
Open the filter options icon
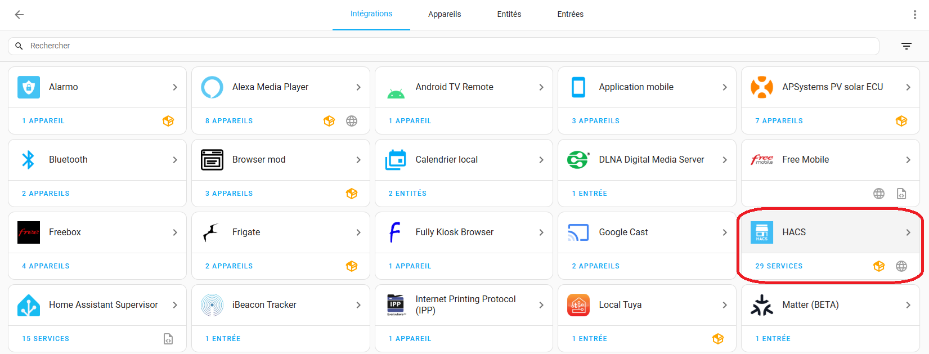pyautogui.click(x=906, y=46)
